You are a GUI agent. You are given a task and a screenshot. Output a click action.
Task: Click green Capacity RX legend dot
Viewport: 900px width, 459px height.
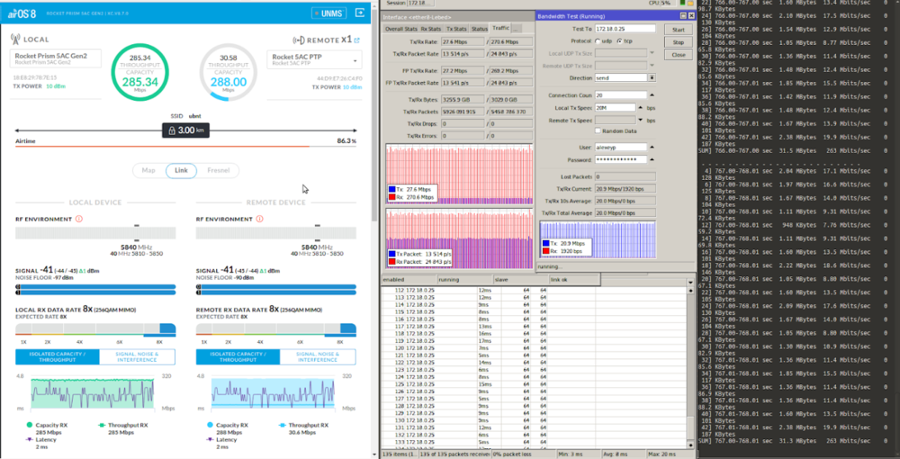tap(30, 425)
